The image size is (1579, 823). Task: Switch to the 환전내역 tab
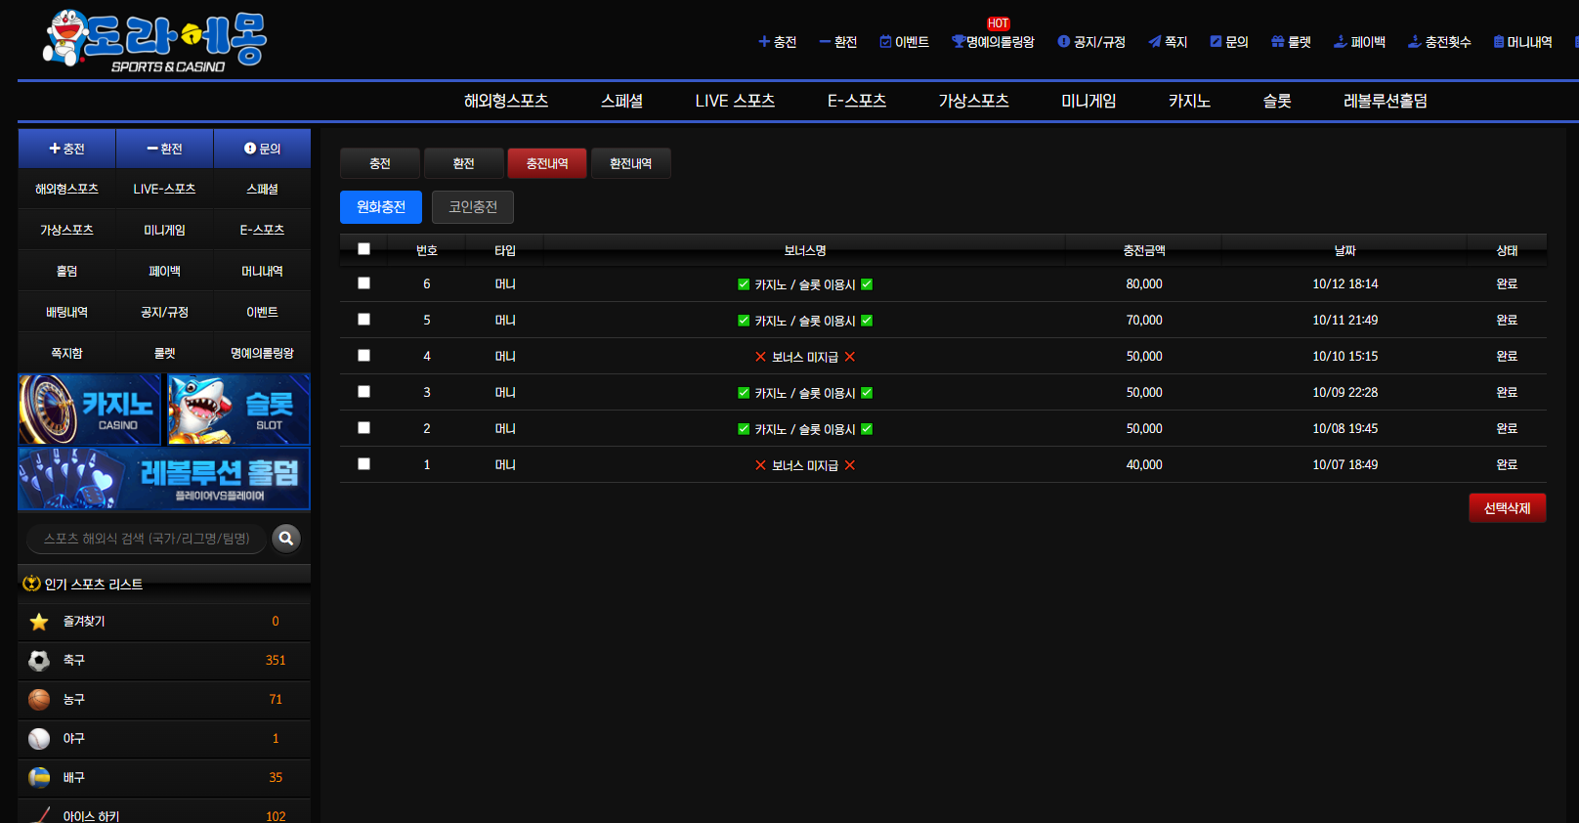[630, 163]
